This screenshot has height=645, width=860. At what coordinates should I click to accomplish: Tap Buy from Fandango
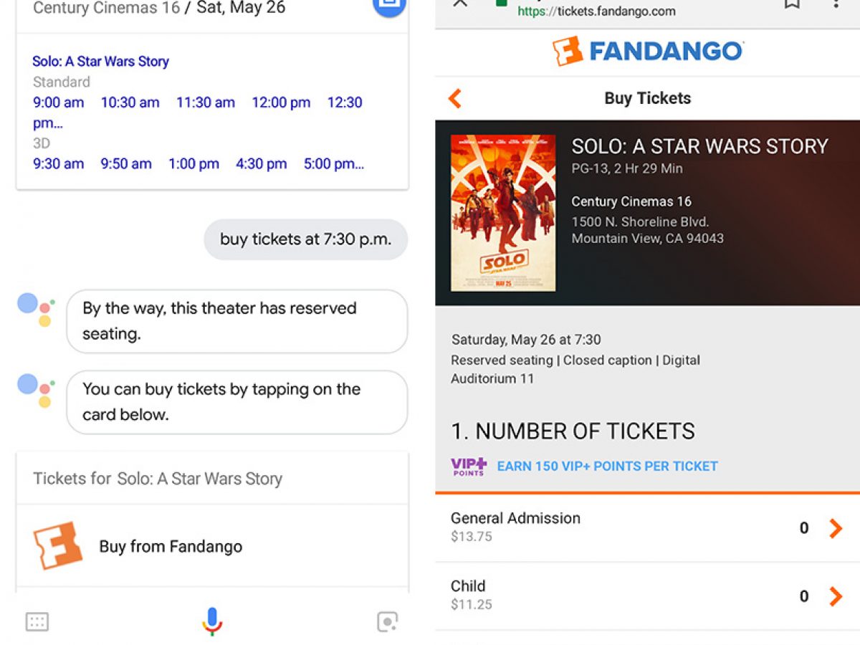tap(171, 546)
